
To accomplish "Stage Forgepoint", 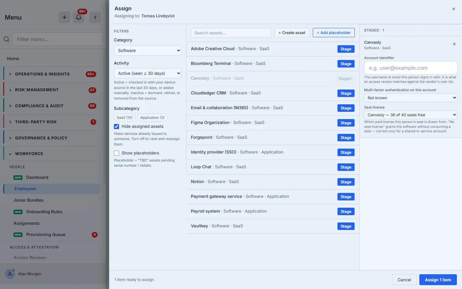I will click(346, 138).
